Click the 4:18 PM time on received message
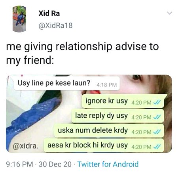The width and height of the screenshot is (178, 172). point(107,85)
